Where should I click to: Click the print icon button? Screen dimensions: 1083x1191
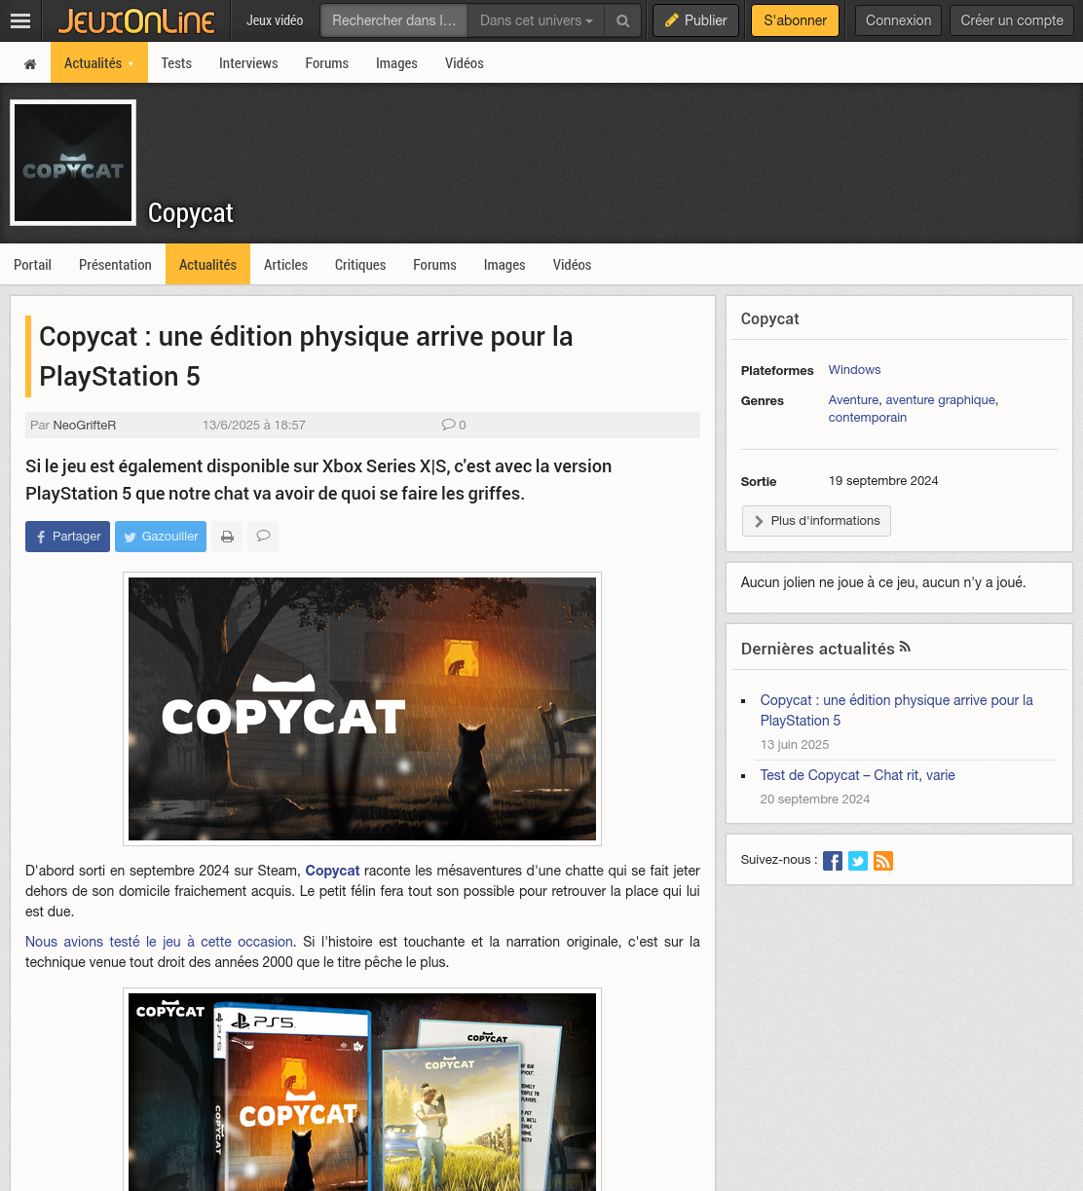tap(227, 537)
